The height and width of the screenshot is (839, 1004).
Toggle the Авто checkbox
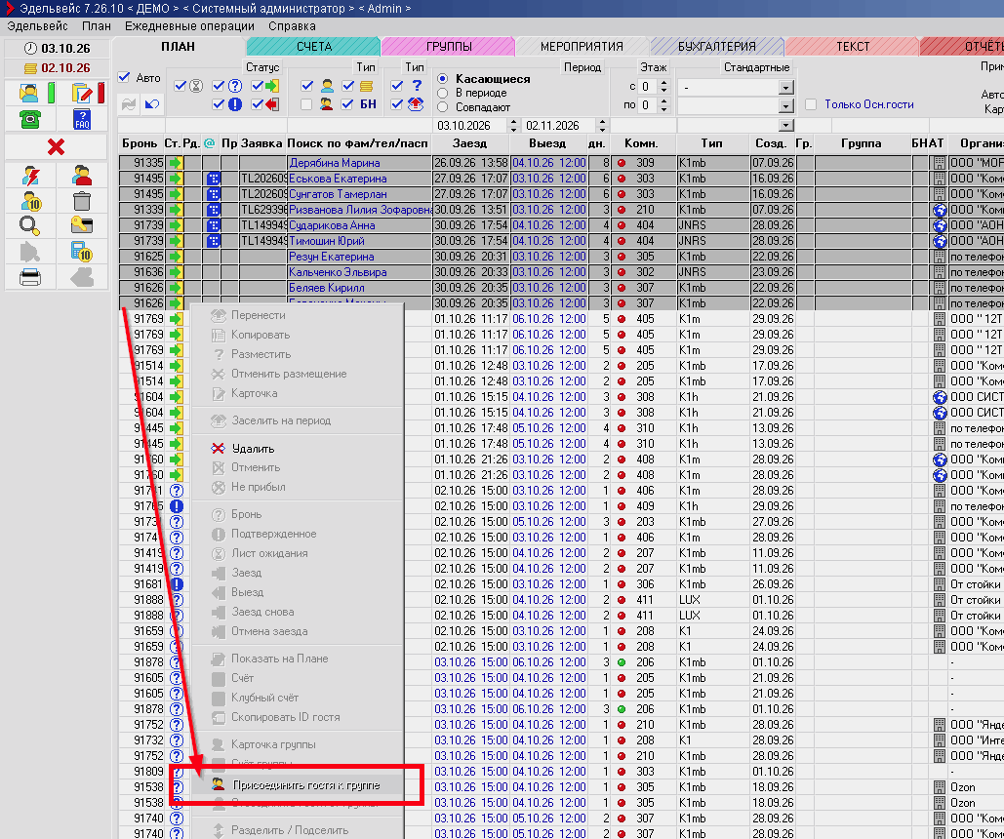pos(124,77)
